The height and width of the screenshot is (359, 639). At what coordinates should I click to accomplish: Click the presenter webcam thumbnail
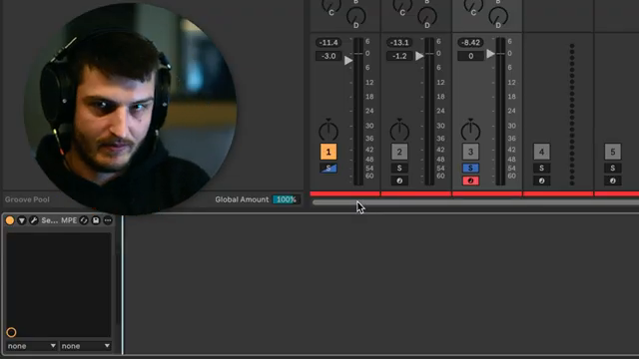click(131, 108)
